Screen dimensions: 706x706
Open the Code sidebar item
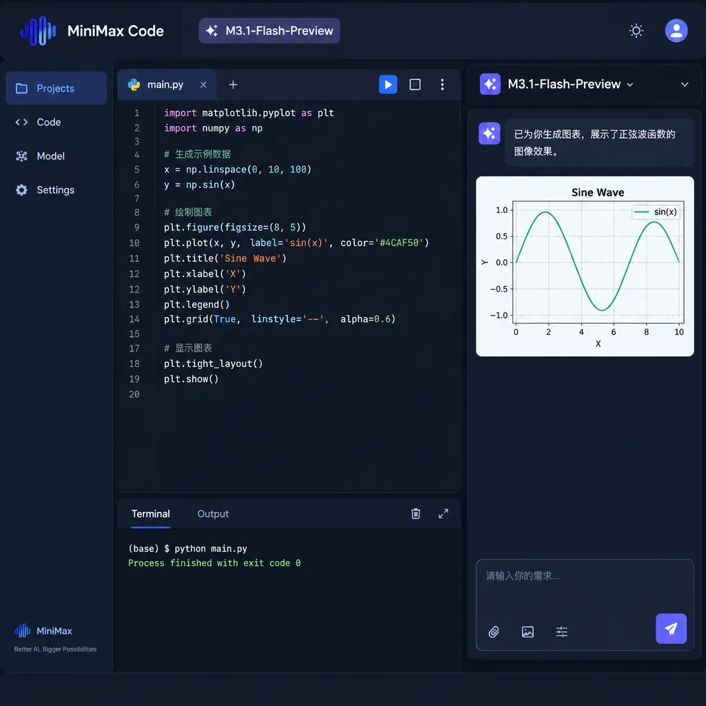coord(57,122)
